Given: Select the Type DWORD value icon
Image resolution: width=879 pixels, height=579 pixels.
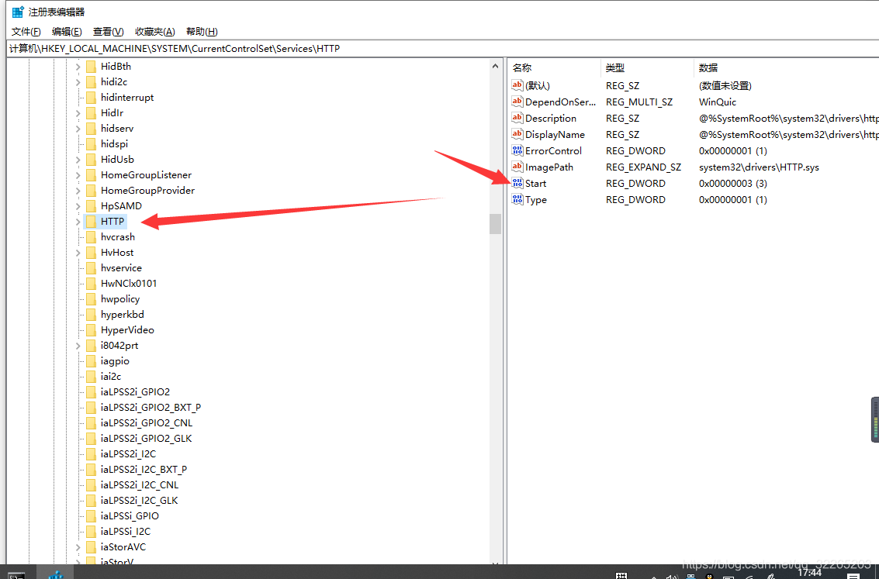Looking at the screenshot, I should click(517, 199).
